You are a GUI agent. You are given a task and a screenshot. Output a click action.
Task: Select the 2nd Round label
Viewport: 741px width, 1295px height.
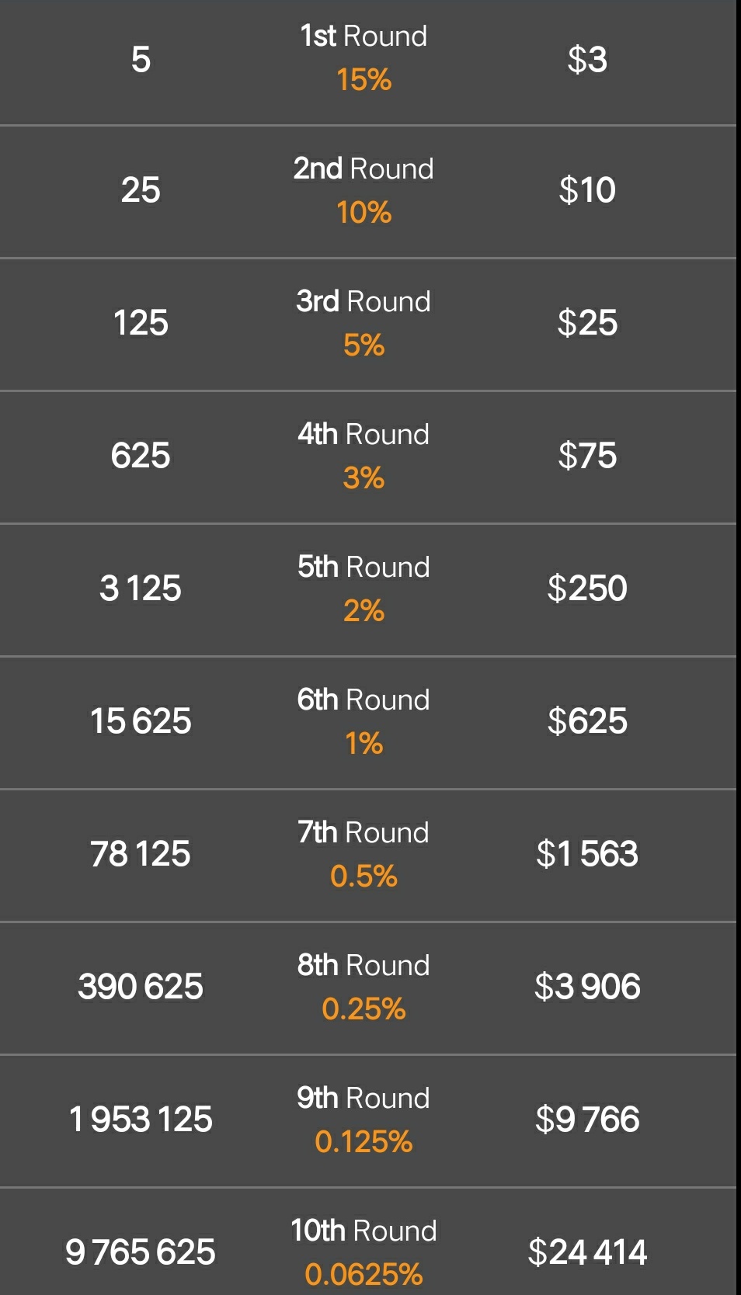pyautogui.click(x=364, y=168)
